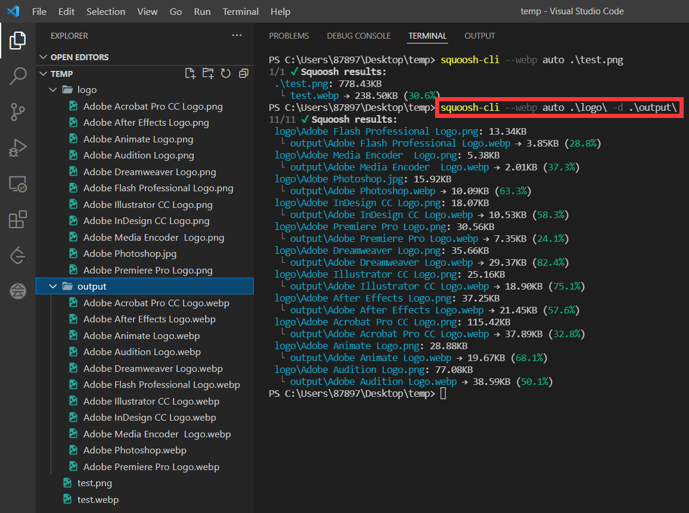
Task: Open Adobe Acrobat Pro CC Logo.png
Action: pyautogui.click(x=153, y=106)
